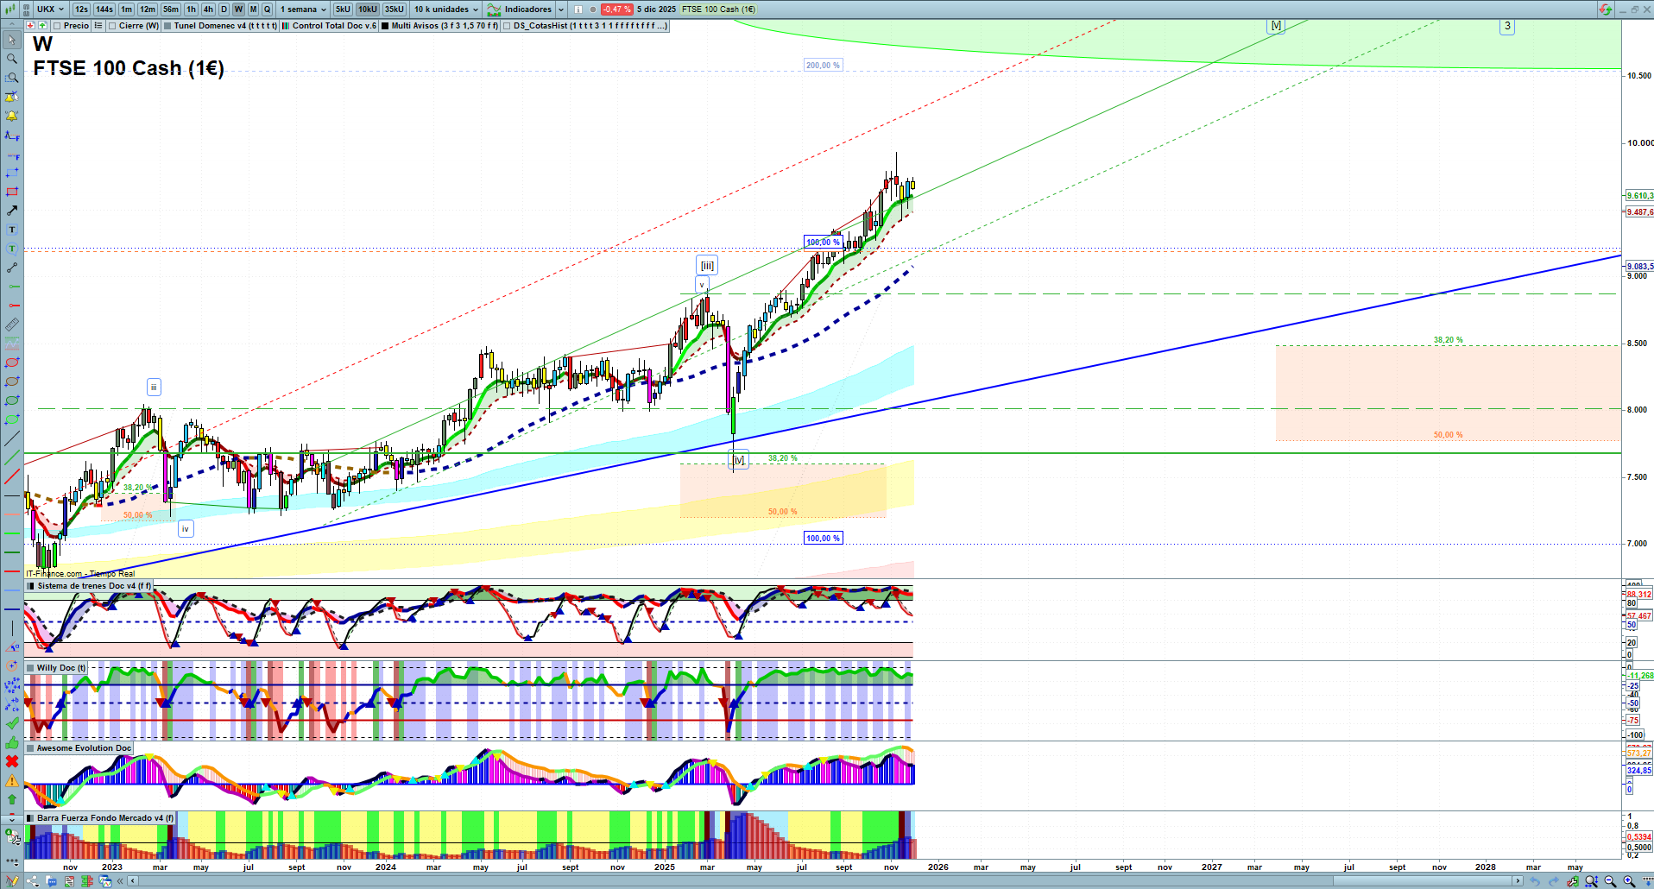This screenshot has height=889, width=1654.
Task: Toggle the DS_CotasHist checkbox
Action: pos(507,26)
